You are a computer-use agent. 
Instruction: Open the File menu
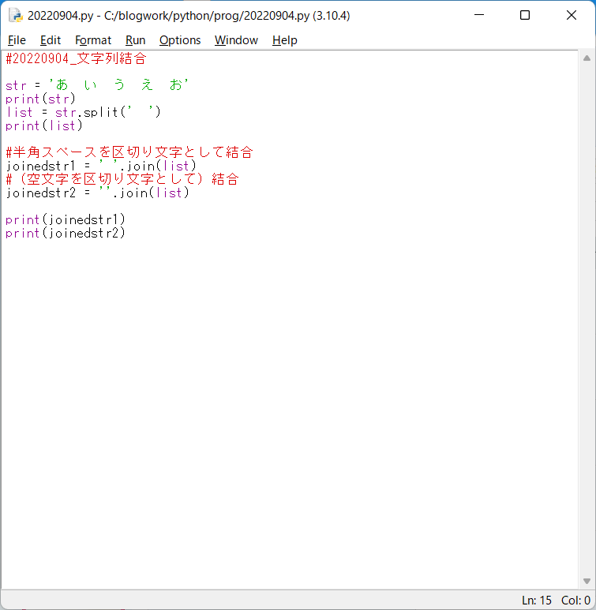17,40
